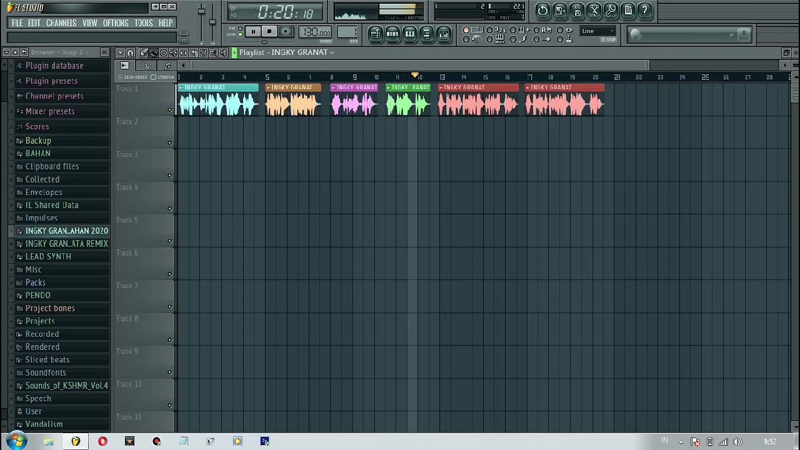This screenshot has width=800, height=450.
Task: Click the playlist playhead position marker
Action: coord(414,76)
